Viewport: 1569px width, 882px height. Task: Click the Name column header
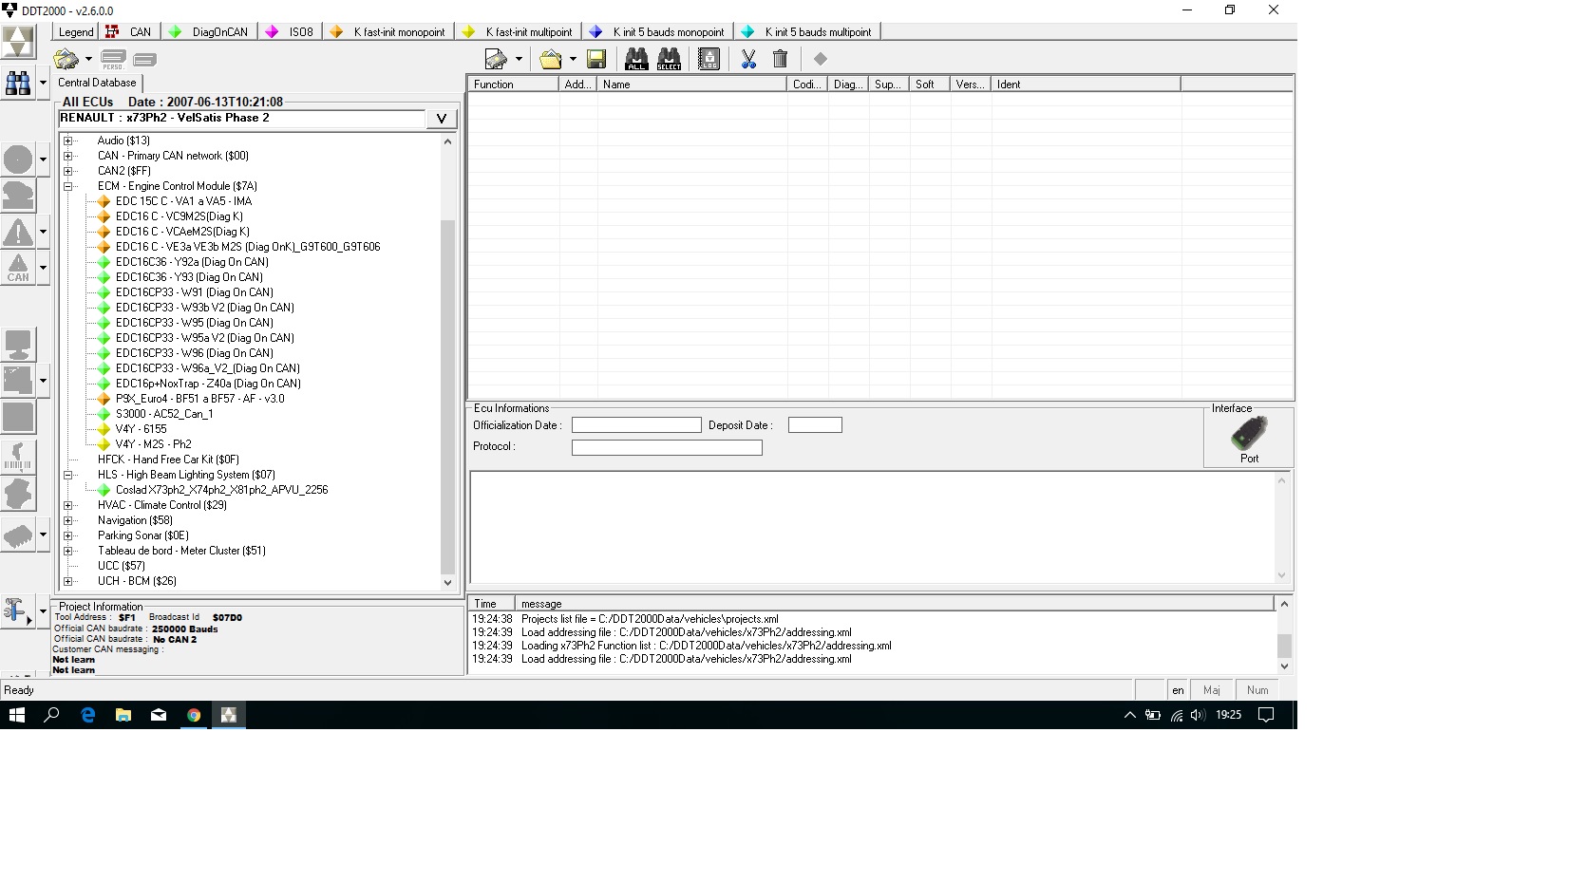(x=691, y=84)
